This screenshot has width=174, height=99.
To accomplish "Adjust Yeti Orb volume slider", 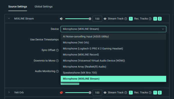I will pyautogui.click(x=78, y=93).
